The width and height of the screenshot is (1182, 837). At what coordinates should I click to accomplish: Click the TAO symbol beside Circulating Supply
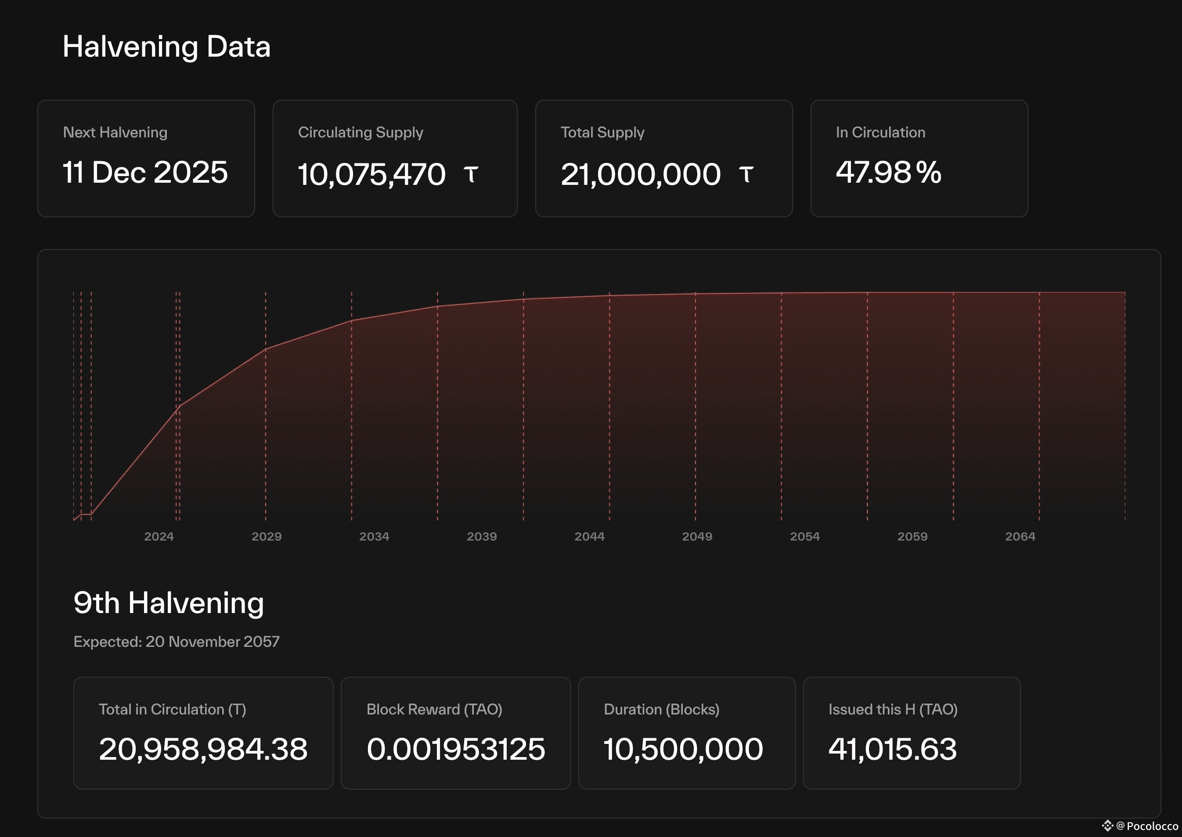pos(471,174)
